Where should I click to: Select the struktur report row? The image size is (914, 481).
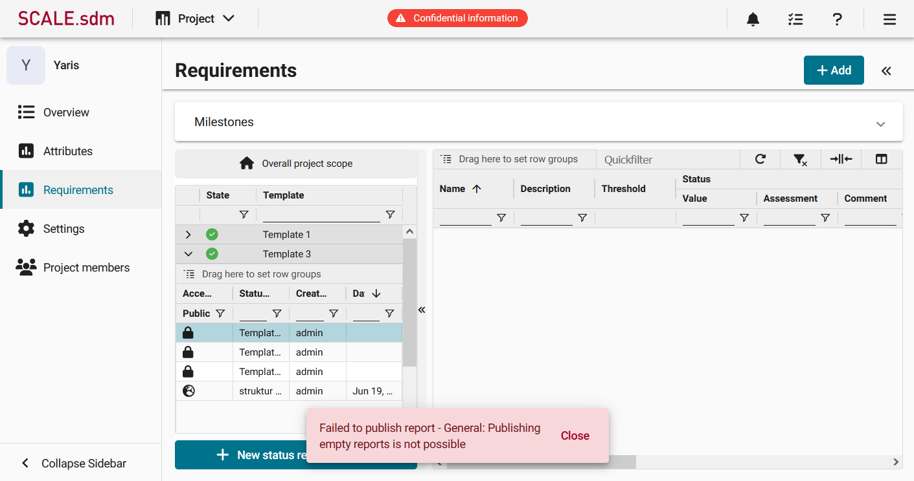[x=289, y=391]
